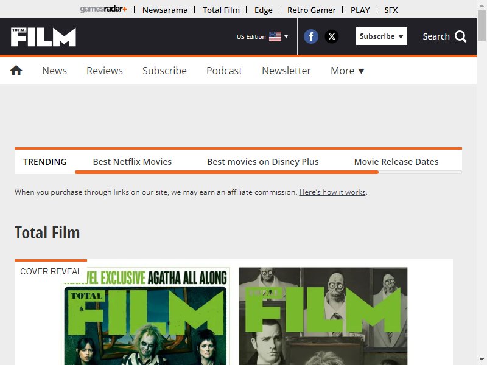Click the Search text label
The width and height of the screenshot is (487, 365).
[436, 36]
